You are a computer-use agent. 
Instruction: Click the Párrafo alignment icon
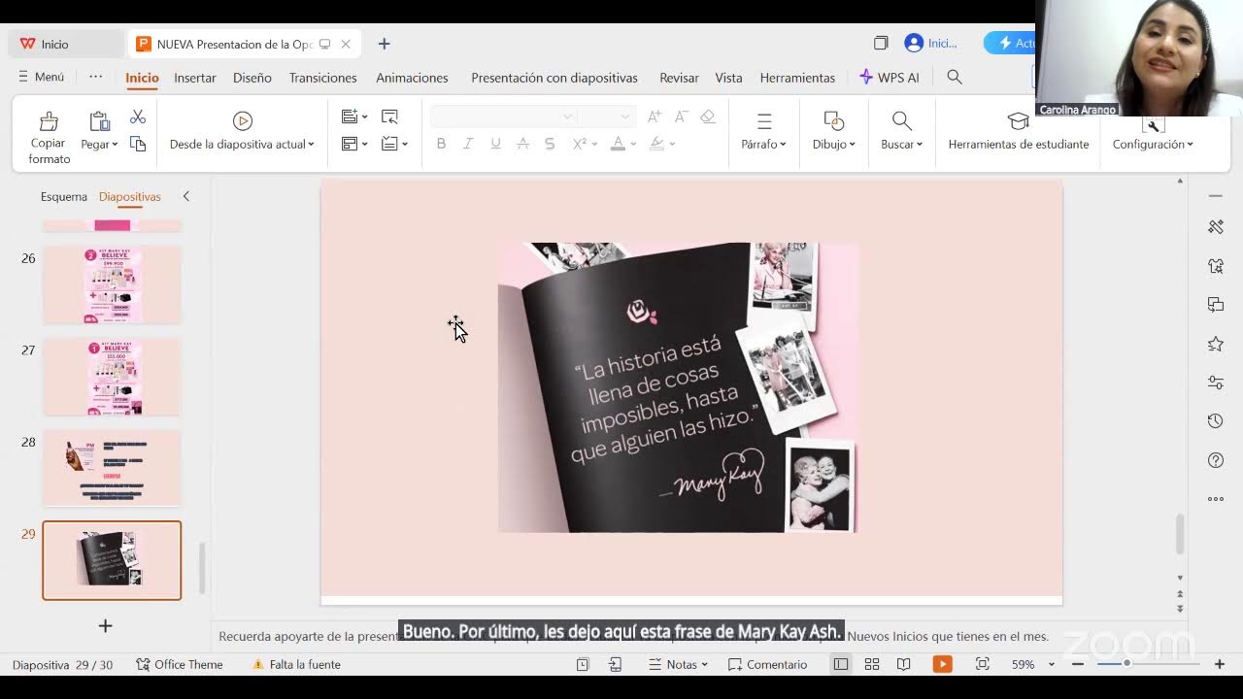tap(764, 121)
